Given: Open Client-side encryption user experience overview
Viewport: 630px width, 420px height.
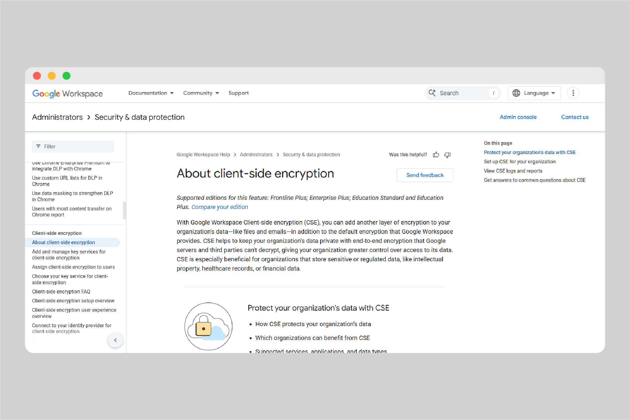Looking at the screenshot, I should (x=74, y=313).
